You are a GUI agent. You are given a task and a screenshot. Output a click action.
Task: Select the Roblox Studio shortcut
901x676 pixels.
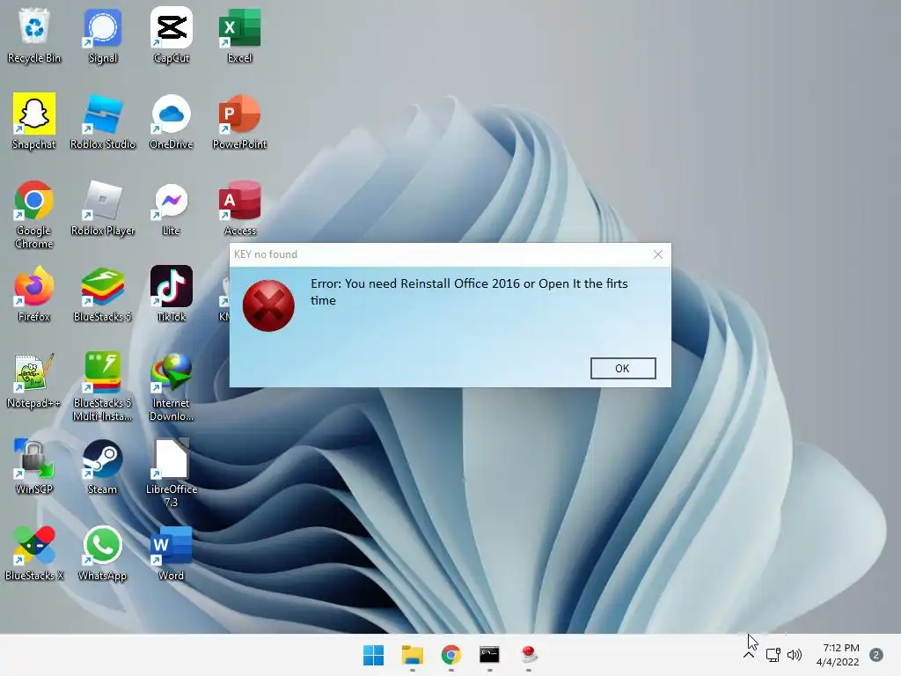[x=102, y=121]
